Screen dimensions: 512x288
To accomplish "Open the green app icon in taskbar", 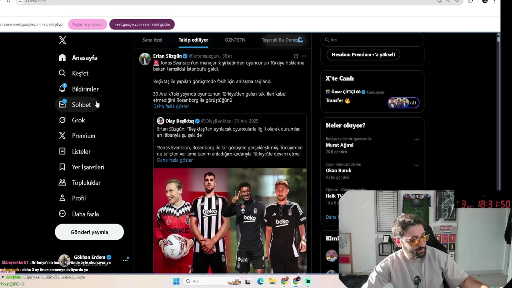I will [308, 282].
